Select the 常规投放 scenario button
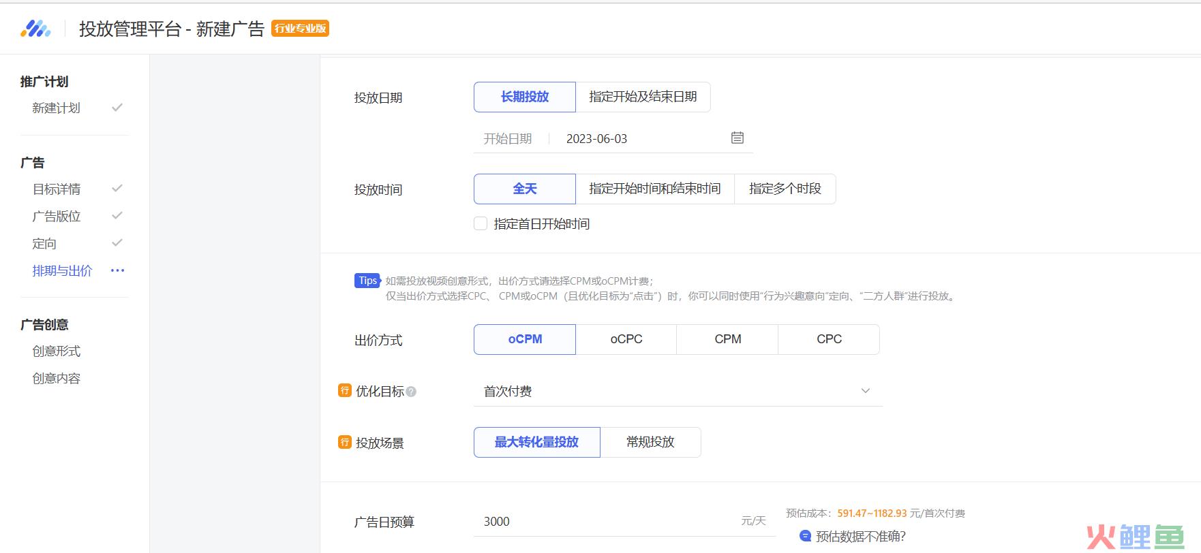This screenshot has width=1201, height=553. click(x=650, y=442)
